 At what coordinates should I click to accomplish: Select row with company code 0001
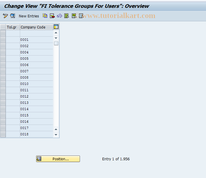tap(3, 40)
